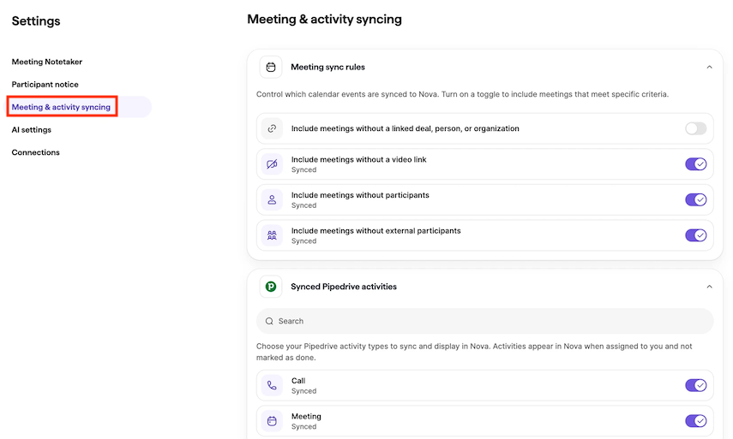
Task: Collapse the Synced Pipedrive activities section
Action: [x=709, y=287]
